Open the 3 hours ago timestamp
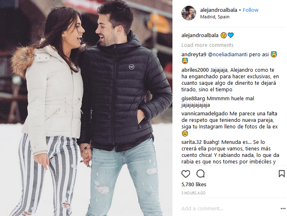The width and height of the screenshot is (287, 216). pyautogui.click(x=194, y=193)
